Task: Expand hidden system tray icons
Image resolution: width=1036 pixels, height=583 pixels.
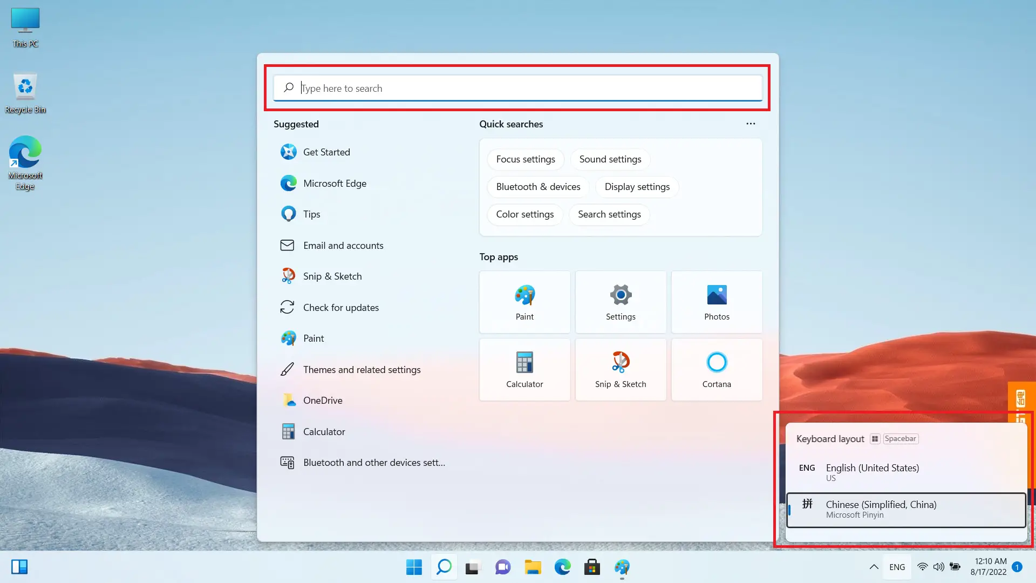Action: tap(873, 567)
